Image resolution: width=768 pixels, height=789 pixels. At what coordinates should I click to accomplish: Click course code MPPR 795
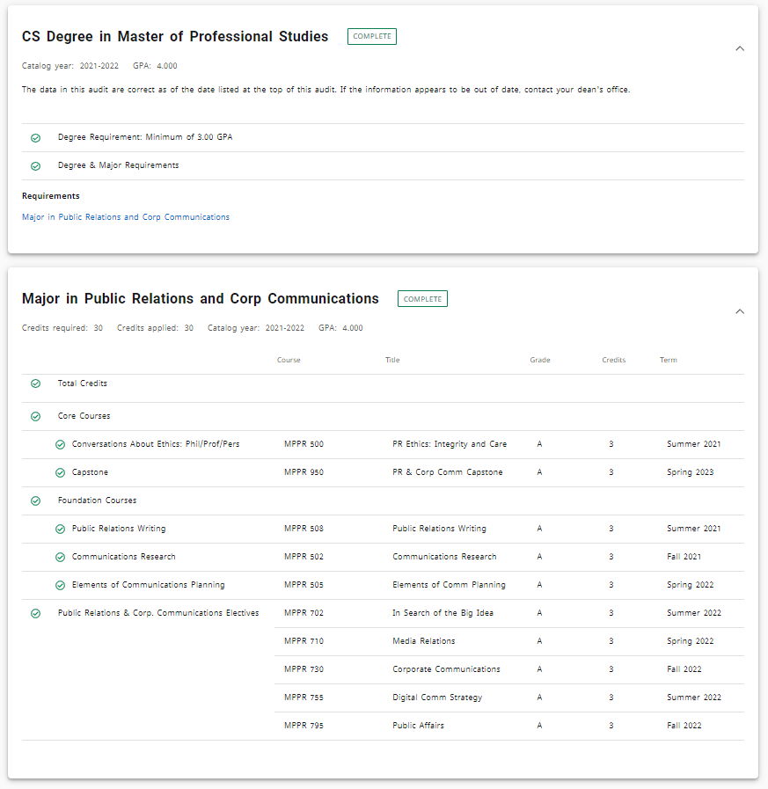point(304,726)
